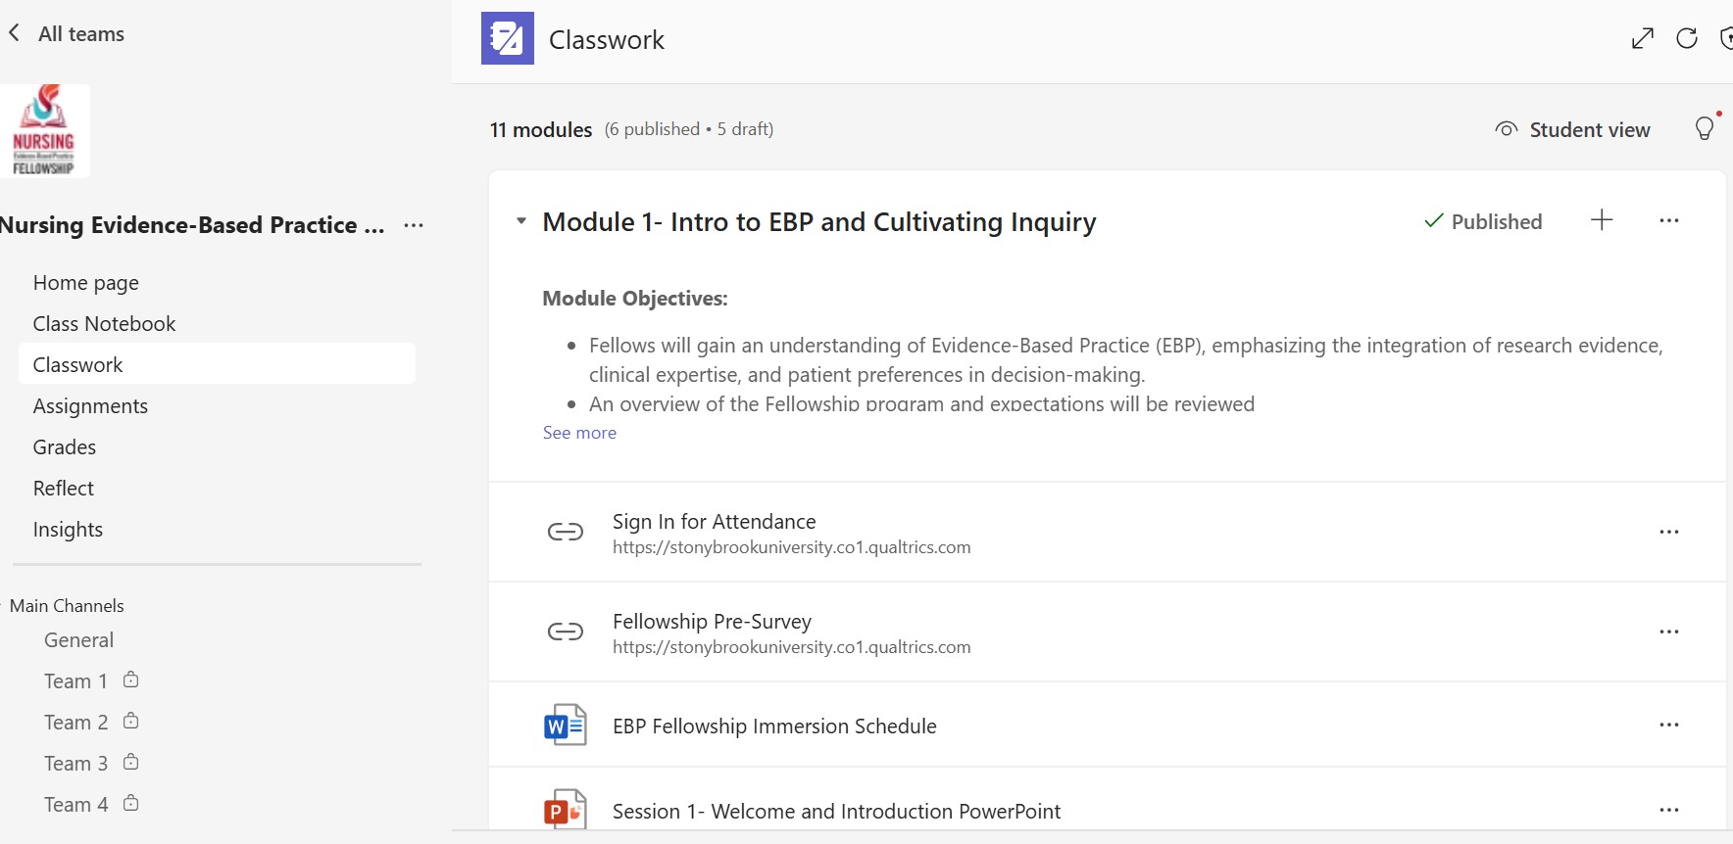This screenshot has height=844, width=1733.
Task: Add a resource to Module 1
Action: [x=1602, y=220]
